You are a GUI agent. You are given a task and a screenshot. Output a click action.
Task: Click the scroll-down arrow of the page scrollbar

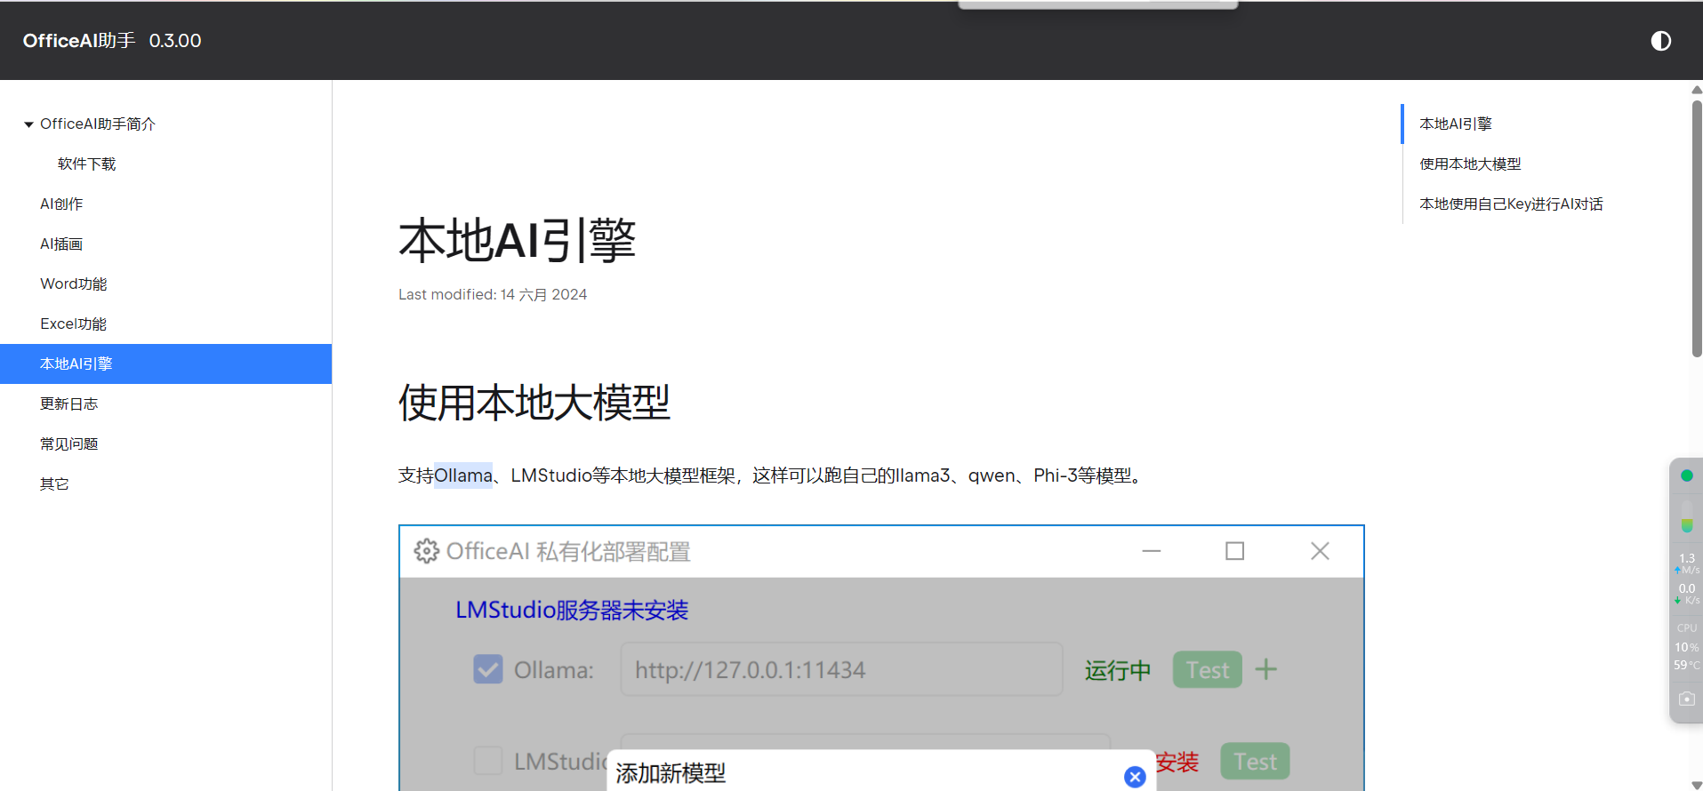[x=1697, y=785]
